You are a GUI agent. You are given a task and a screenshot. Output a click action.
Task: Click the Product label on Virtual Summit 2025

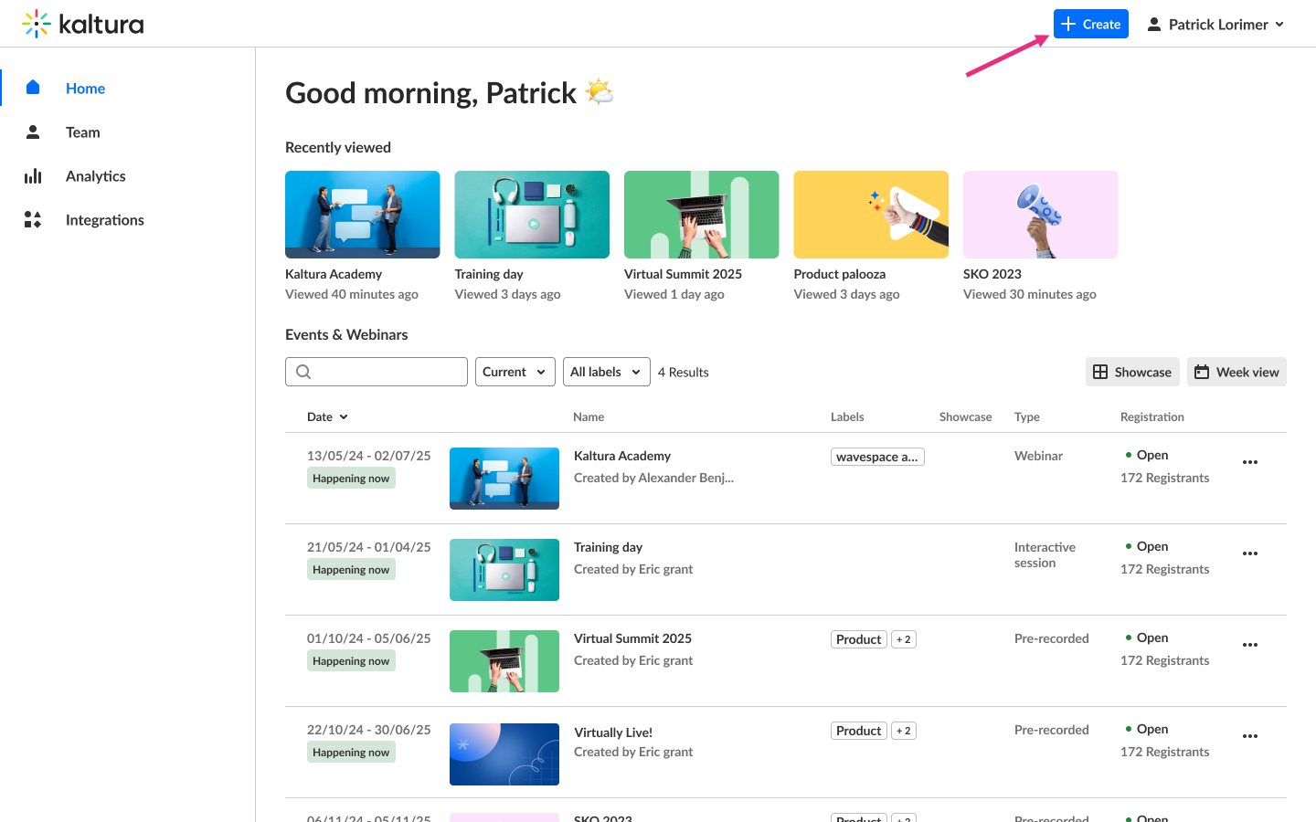point(859,639)
